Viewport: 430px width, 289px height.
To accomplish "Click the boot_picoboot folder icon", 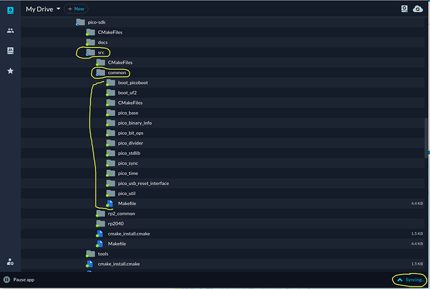I will (x=110, y=83).
